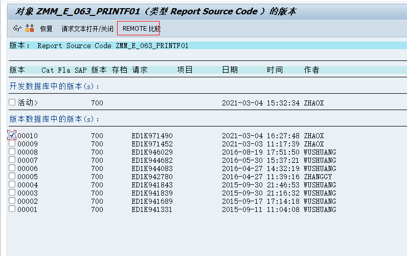Viewport: 407px width, 256px height.
Task: Check the 活动 active version checkbox
Action: click(x=12, y=102)
